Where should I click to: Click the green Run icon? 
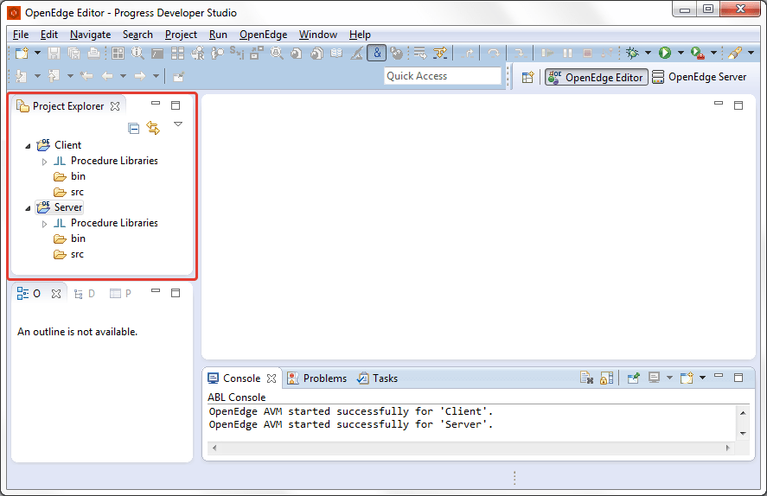coord(664,53)
